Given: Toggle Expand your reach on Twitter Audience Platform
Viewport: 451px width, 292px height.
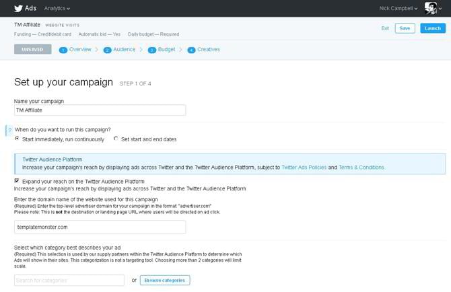Looking at the screenshot, I should 18,181.
